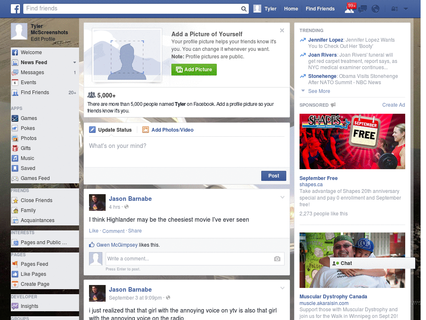This screenshot has height=320, width=426.
Task: Open Jason Barnabe's name on Highlander post
Action: (130, 199)
